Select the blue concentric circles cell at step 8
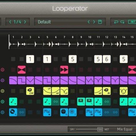Viewport: 136px width, 136px height. tap(72, 112)
